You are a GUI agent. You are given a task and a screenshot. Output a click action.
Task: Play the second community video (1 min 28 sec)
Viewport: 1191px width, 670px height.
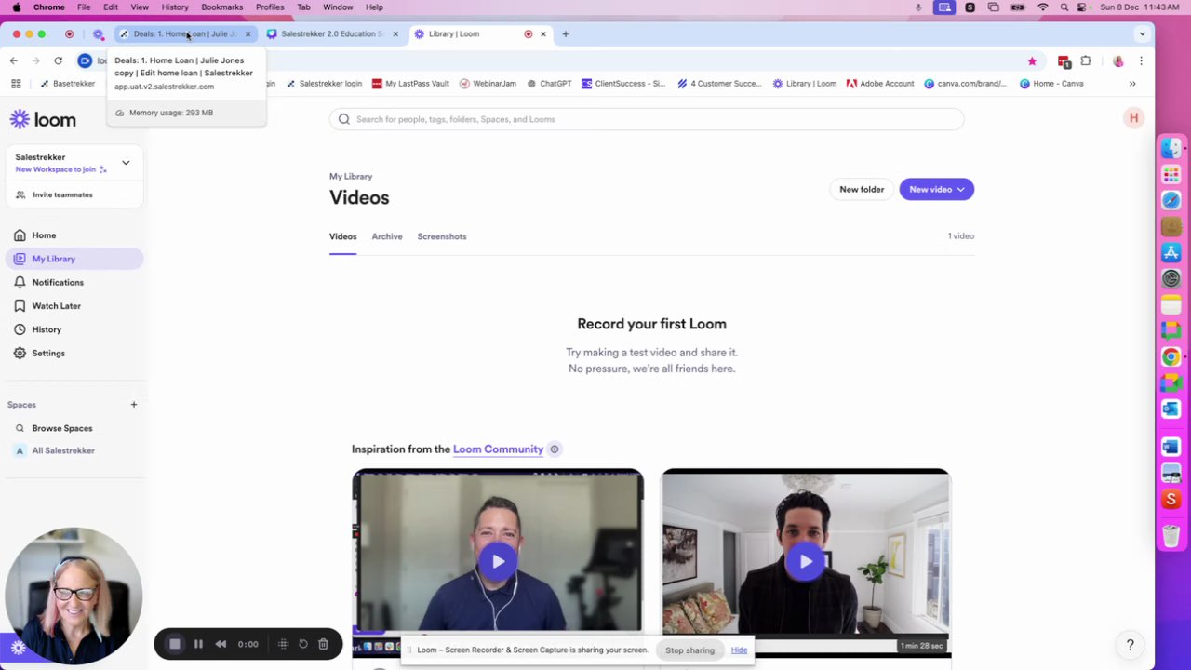[806, 561]
